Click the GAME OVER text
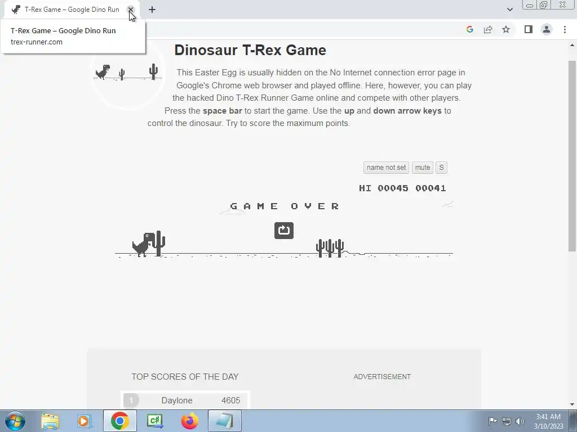Viewport: 577px width, 432px height. (x=284, y=206)
